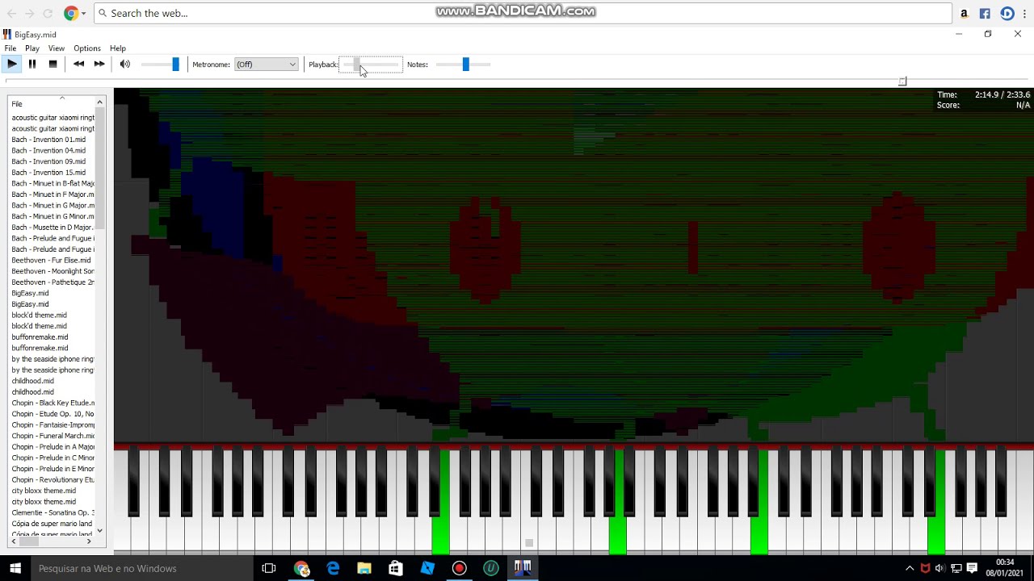The width and height of the screenshot is (1034, 581).
Task: Click the browser back arrow
Action: point(11,13)
